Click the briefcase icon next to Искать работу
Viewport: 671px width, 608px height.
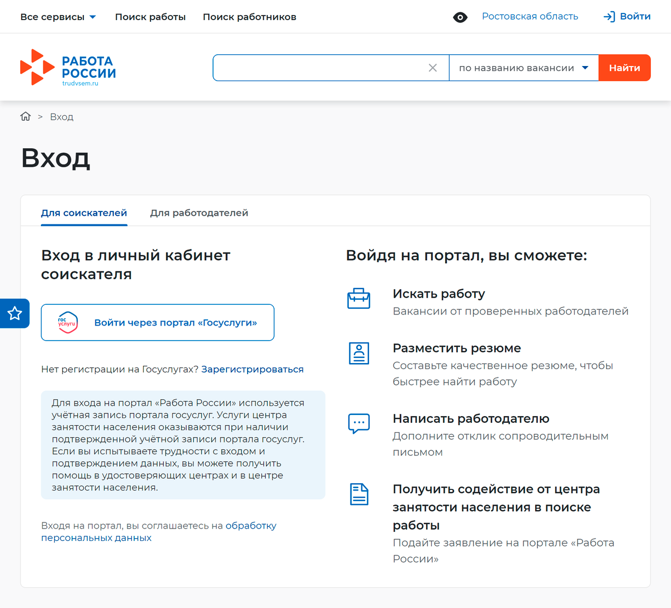(x=359, y=298)
